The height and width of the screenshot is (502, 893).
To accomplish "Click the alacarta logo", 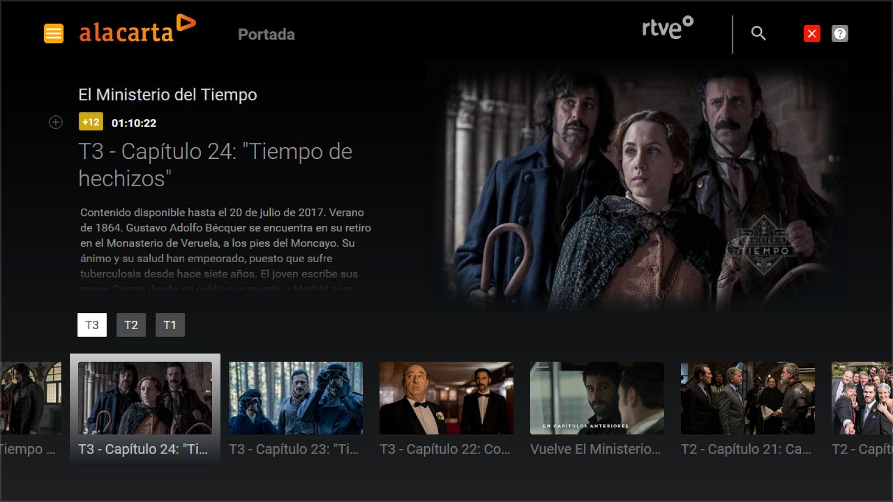I will click(x=137, y=29).
